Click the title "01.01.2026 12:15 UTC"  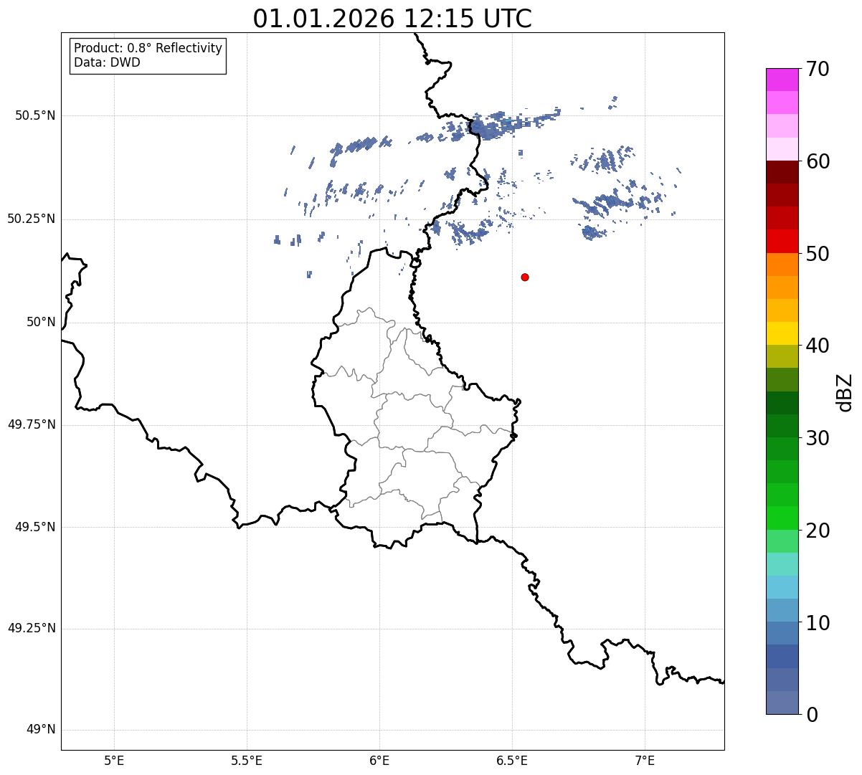point(392,19)
